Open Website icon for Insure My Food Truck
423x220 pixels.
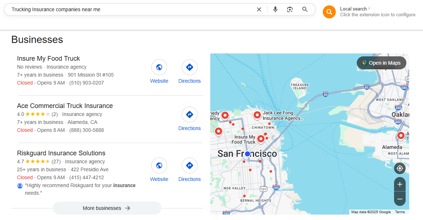click(159, 67)
